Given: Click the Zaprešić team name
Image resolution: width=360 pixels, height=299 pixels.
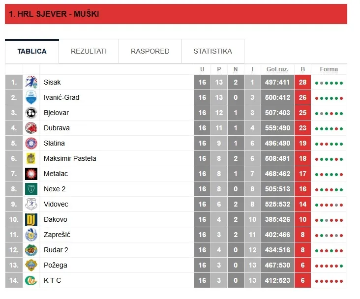Looking at the screenshot, I should click(57, 235).
